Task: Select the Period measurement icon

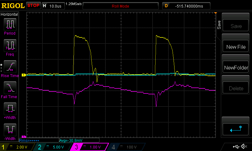Action: pyautogui.click(x=9, y=25)
